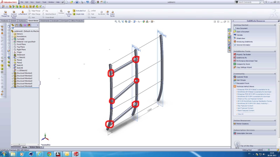Click the Extruded Cut tool
This screenshot has width=280, height=157.
tap(79, 11)
